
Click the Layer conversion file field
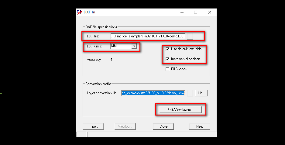tap(153, 93)
